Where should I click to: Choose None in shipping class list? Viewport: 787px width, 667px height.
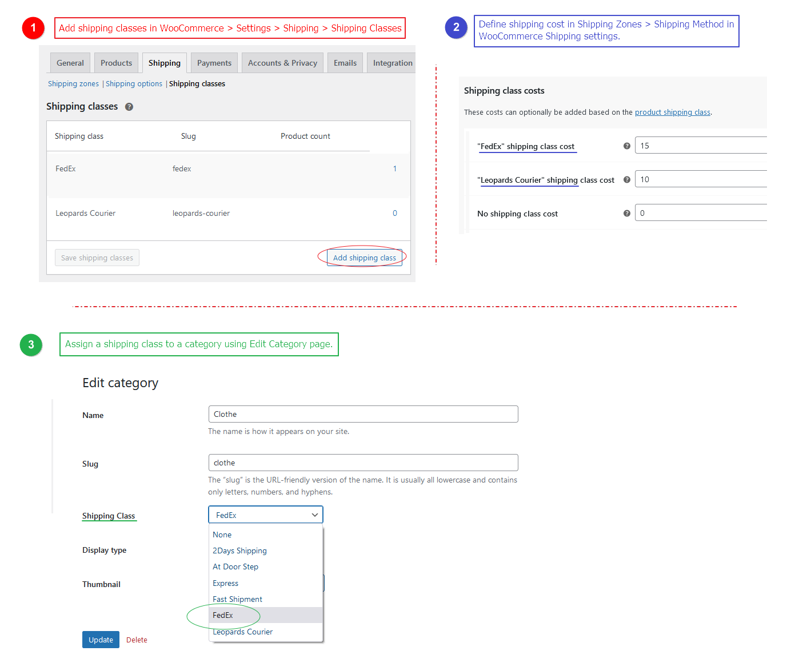266,535
